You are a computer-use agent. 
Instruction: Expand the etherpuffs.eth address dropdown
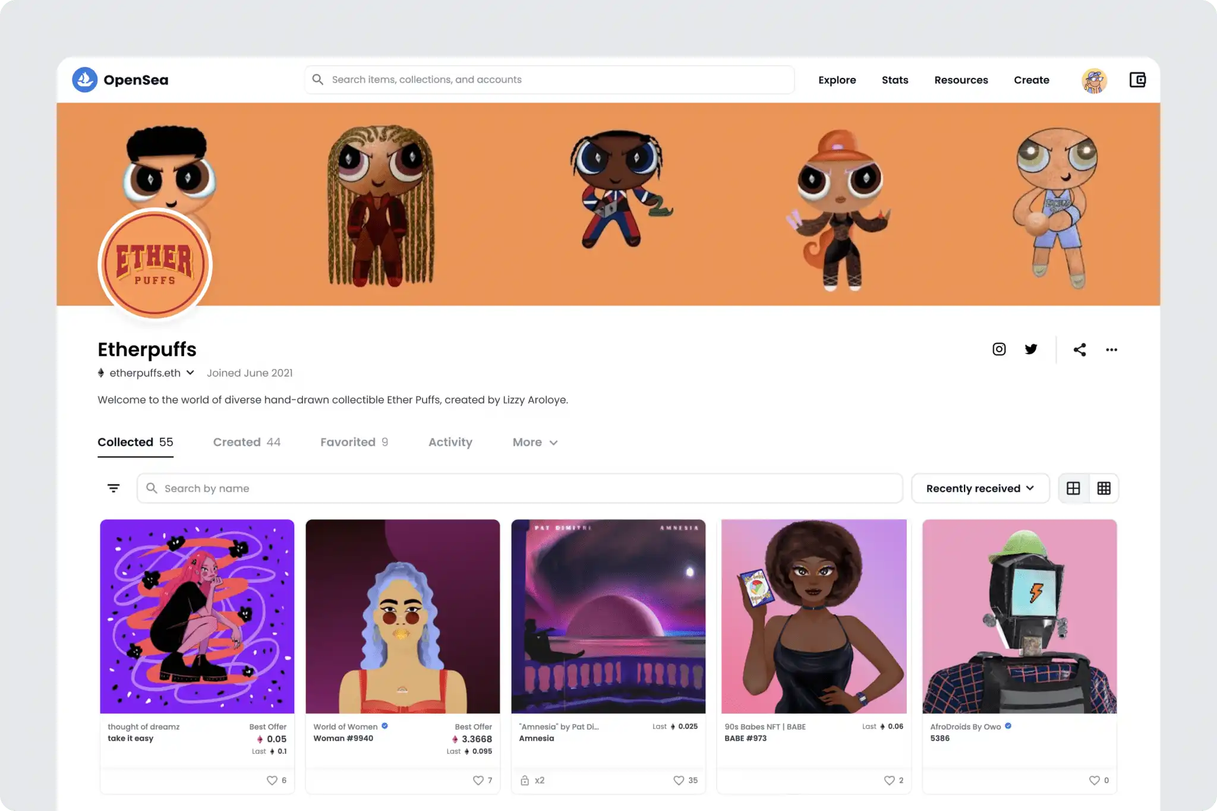pos(190,373)
